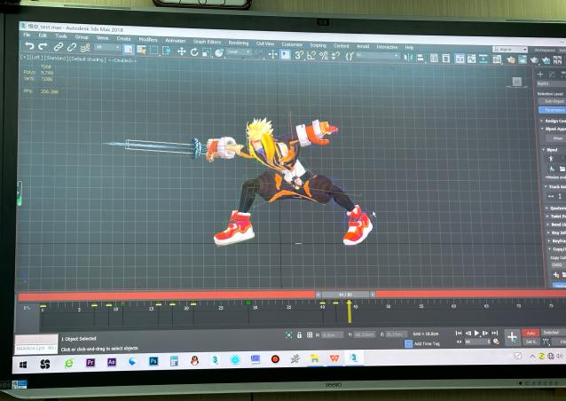Open the named selection sets dropdown
566x401 pixels.
(377, 56)
